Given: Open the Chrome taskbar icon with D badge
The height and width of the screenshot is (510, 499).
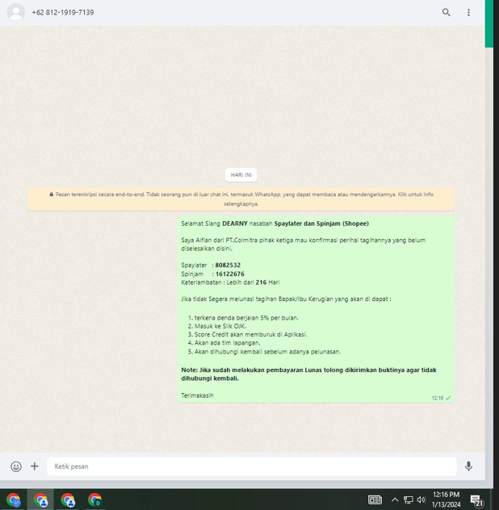Looking at the screenshot, I should point(94,500).
